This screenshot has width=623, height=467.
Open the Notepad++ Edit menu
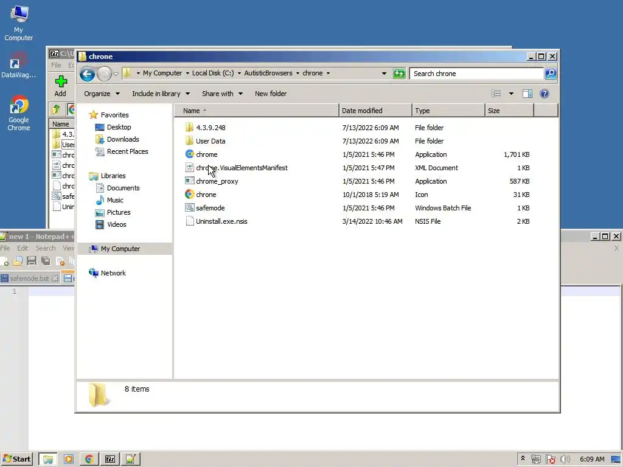coord(23,248)
